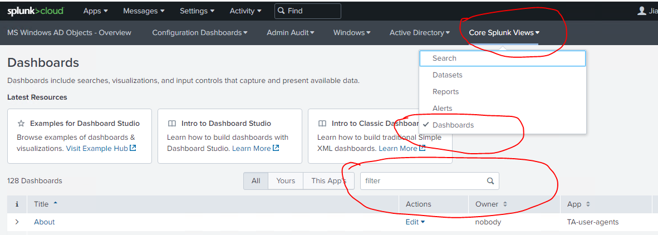This screenshot has height=235, width=658.
Task: Open the About dashboard link
Action: click(44, 222)
